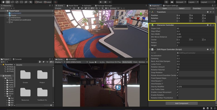Click the Add Component button
This screenshot has width=217, height=110.
(x=182, y=103)
